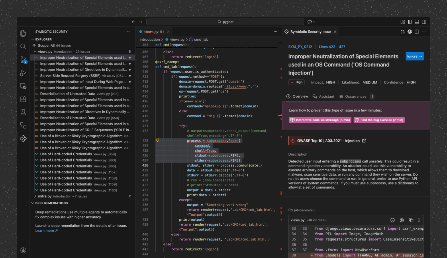Collapse the Deep Remediations section
Screen dimensions: 447x258
tap(33, 203)
